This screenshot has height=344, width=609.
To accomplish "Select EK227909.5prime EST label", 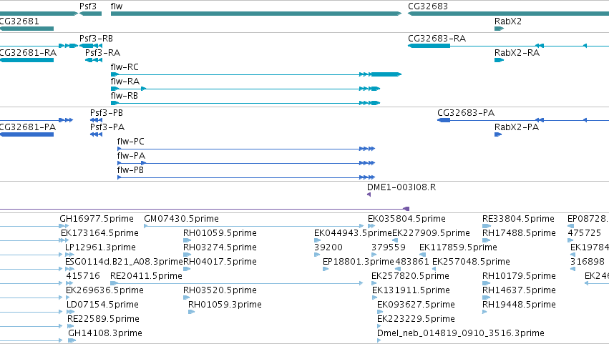I will click(x=431, y=233).
